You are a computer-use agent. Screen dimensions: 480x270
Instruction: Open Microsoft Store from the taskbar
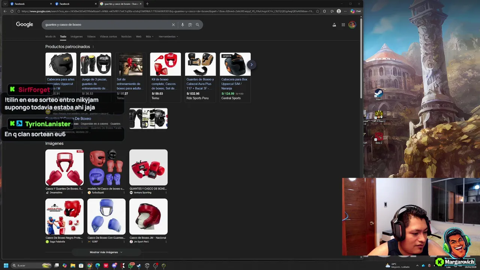(x=81, y=265)
